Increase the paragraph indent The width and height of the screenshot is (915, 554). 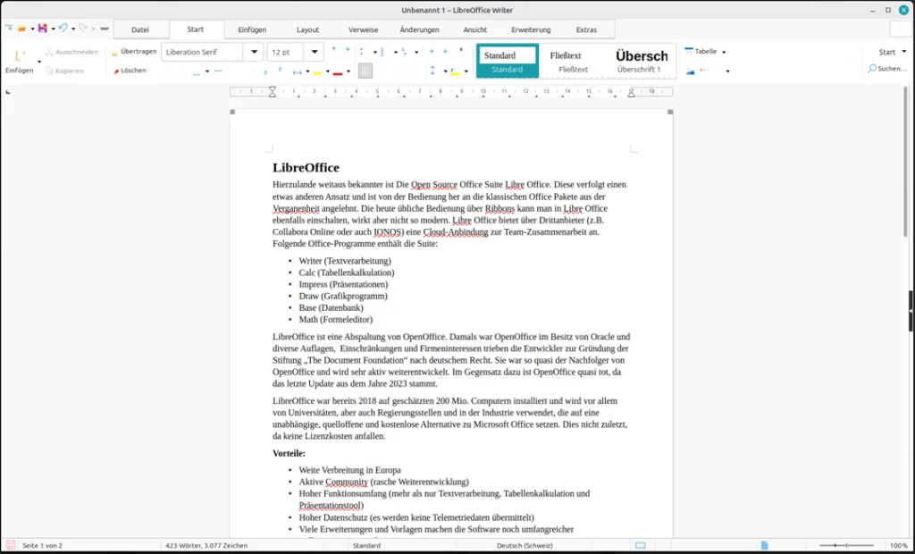[x=432, y=51]
